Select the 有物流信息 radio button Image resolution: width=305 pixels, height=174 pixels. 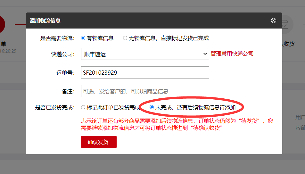83,38
